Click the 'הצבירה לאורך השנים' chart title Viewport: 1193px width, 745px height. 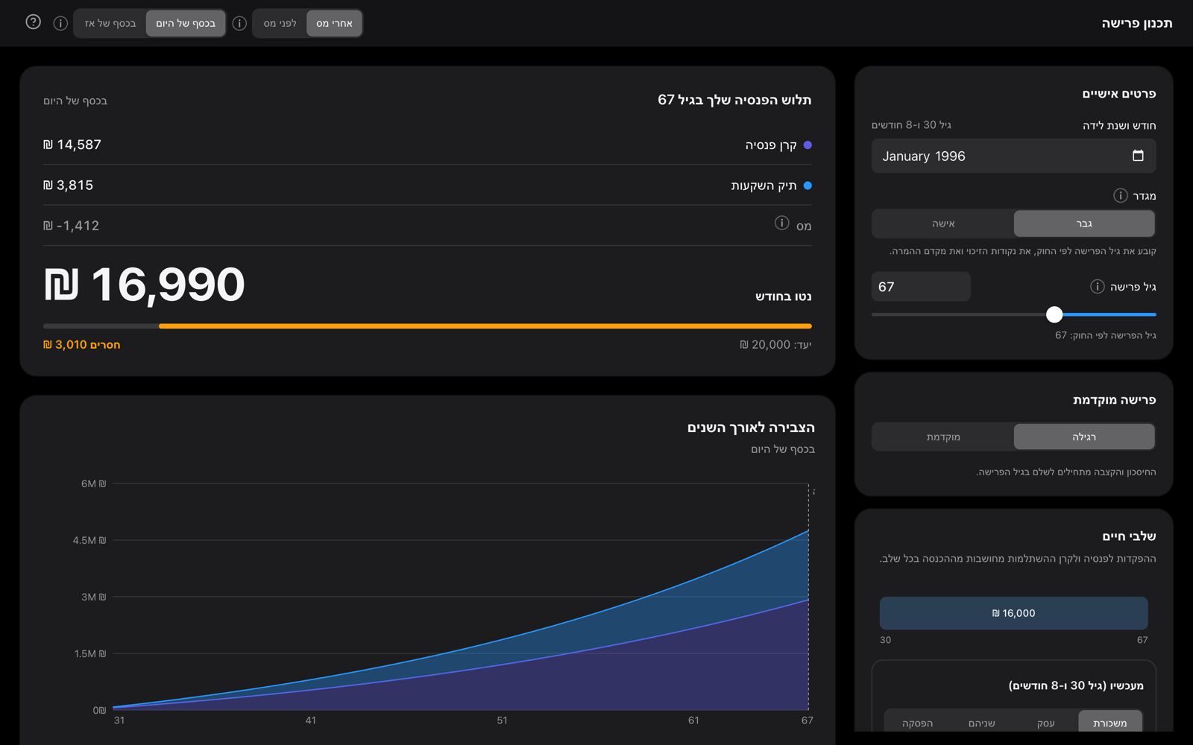(x=751, y=427)
